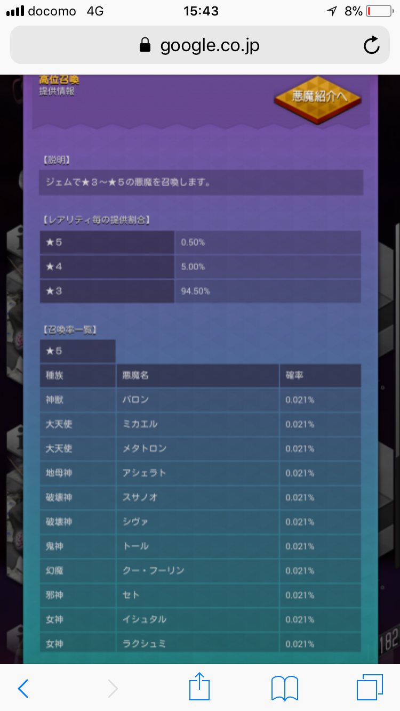Screen dimensions: 400x711
Task: Tap the ★3 94.50% rarity row
Action: pyautogui.click(x=200, y=291)
